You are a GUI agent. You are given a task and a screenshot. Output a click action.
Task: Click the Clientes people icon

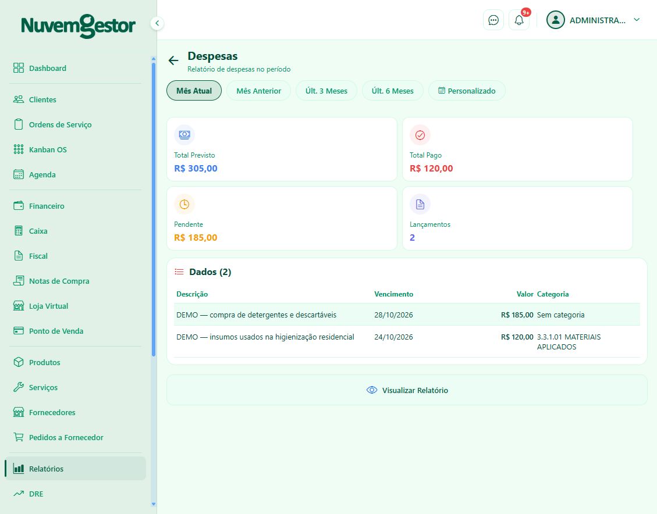[19, 99]
